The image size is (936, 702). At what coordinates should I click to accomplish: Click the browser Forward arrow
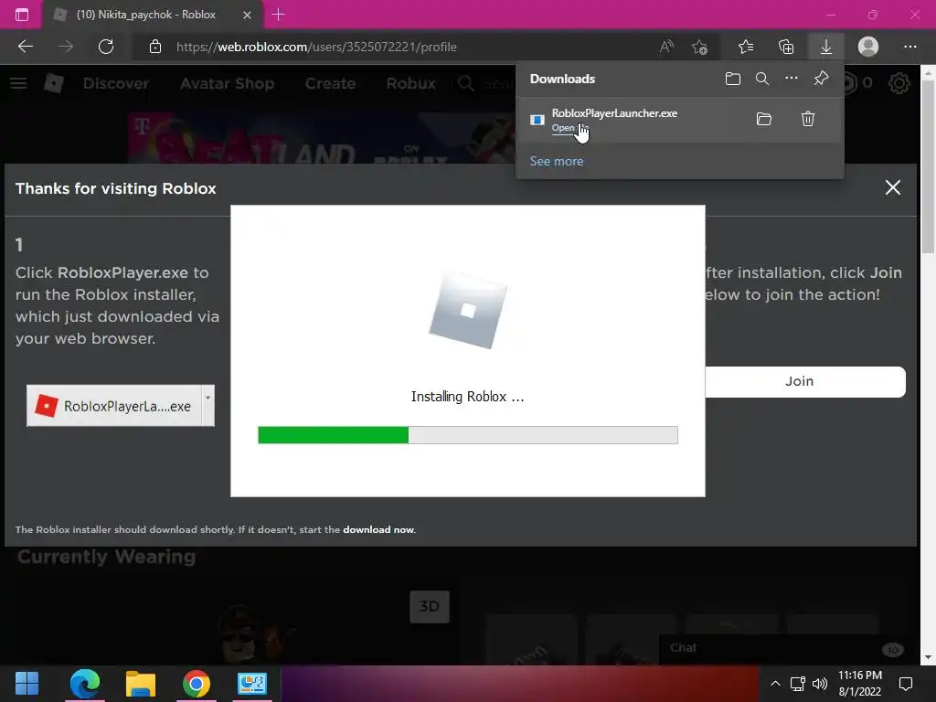[x=66, y=47]
